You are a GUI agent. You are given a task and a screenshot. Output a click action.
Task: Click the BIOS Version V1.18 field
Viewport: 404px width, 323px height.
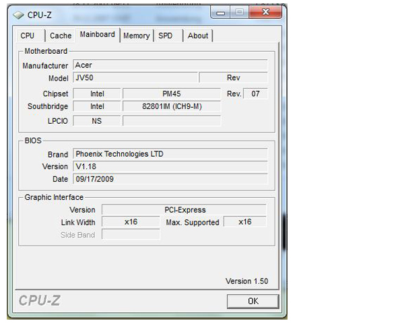[170, 166]
